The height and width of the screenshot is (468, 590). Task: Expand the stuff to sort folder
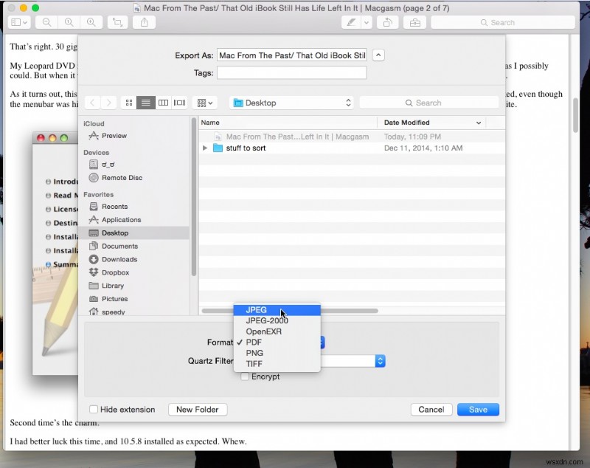[x=205, y=148]
